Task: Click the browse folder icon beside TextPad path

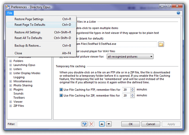Action: [161, 44]
